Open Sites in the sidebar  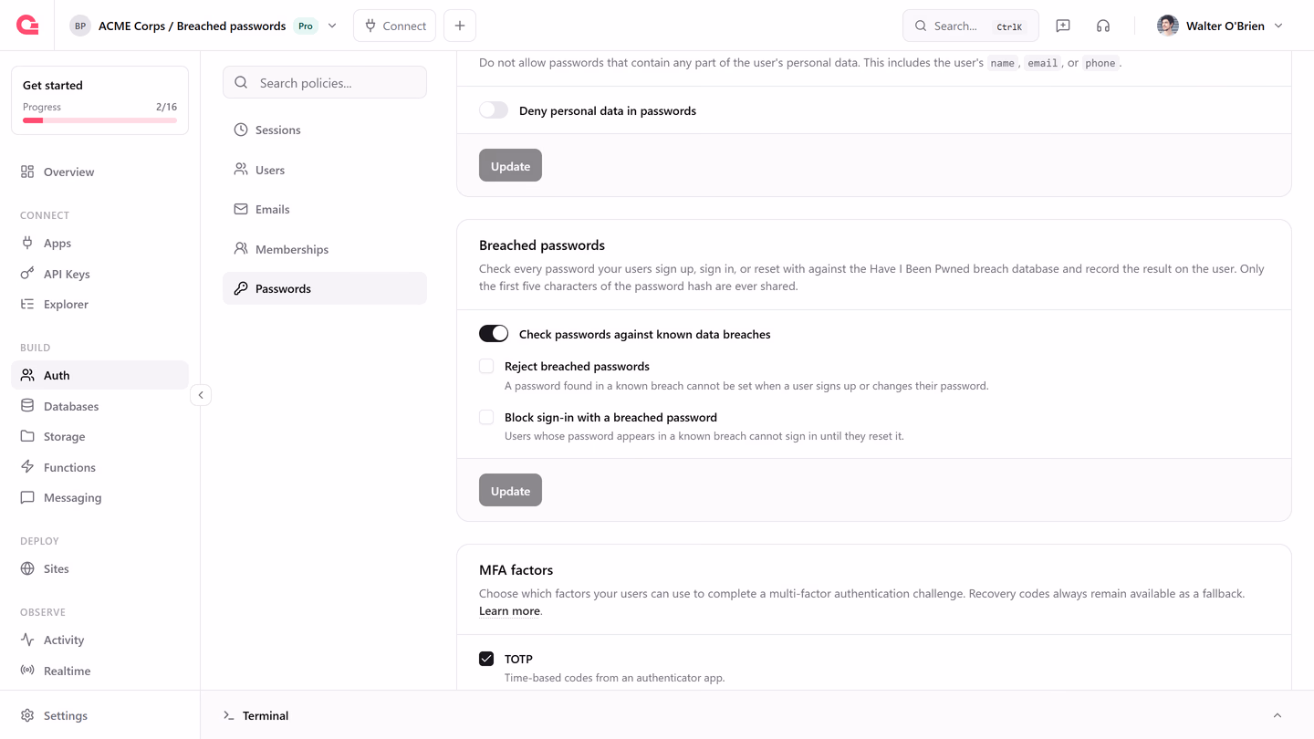(99, 568)
